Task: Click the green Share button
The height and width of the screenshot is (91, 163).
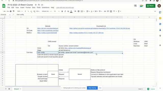Action: point(151,6)
